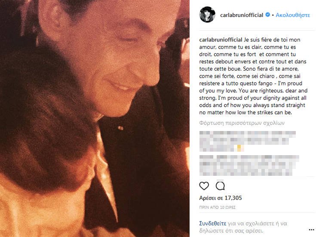
Task: Follow via the Ακολουθήστε link
Action: click(293, 15)
